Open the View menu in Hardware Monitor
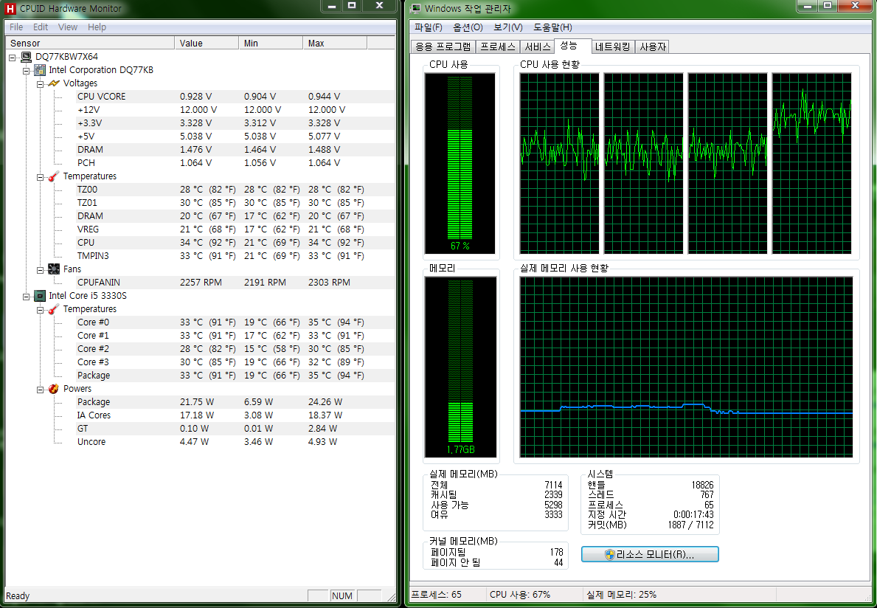The width and height of the screenshot is (877, 608). tap(68, 27)
